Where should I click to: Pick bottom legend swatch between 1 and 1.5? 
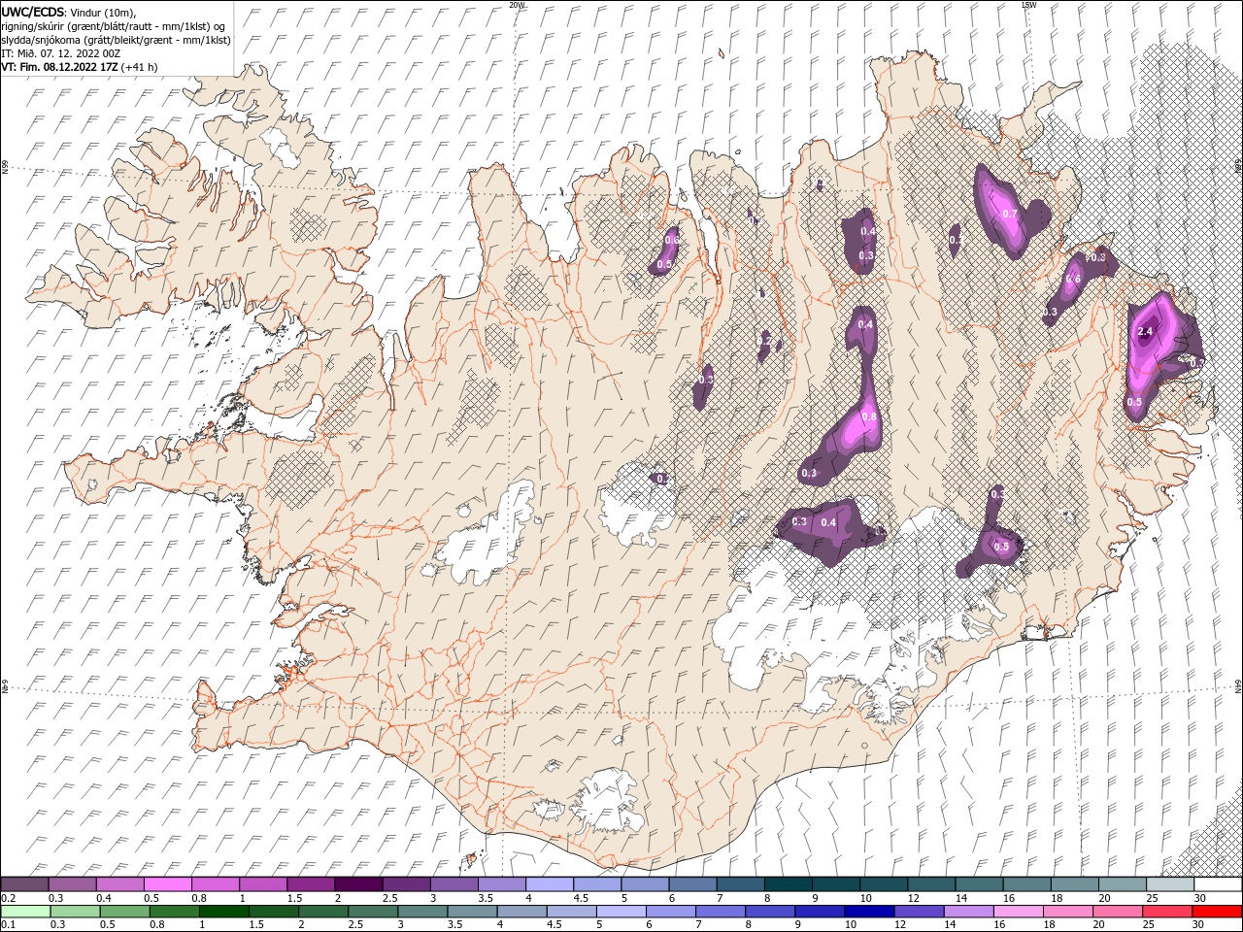[223, 912]
